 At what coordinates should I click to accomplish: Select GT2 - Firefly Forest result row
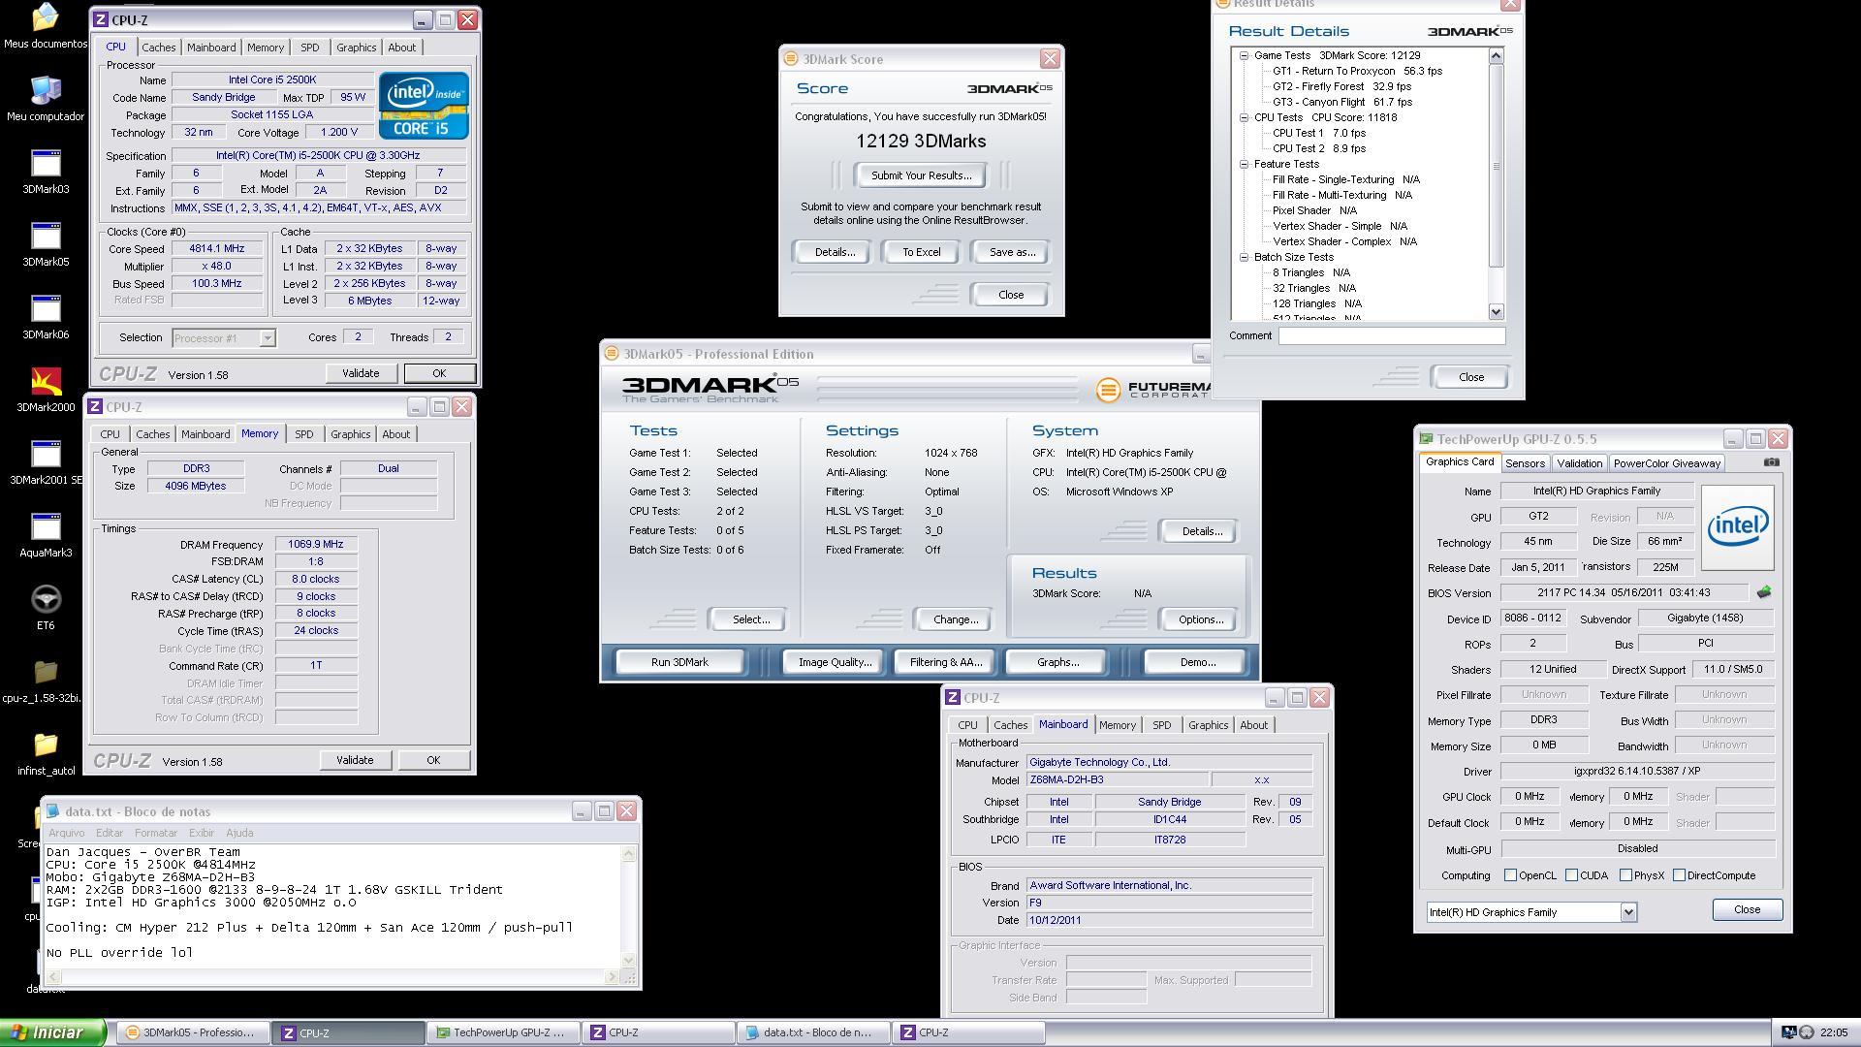click(1341, 86)
